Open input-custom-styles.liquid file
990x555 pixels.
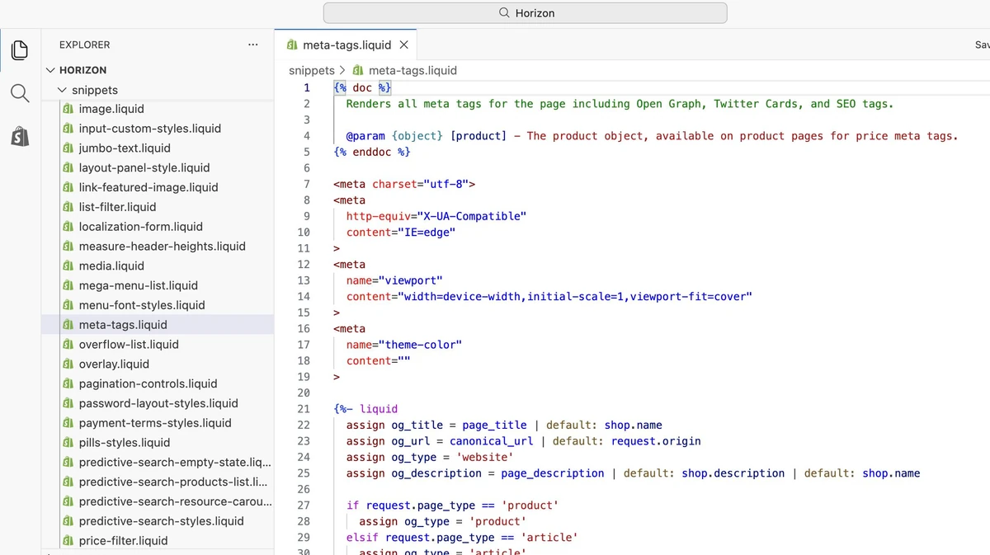[x=149, y=129]
